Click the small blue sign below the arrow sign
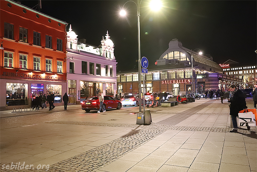Viewport: 257px width, 172px height. 145,71
